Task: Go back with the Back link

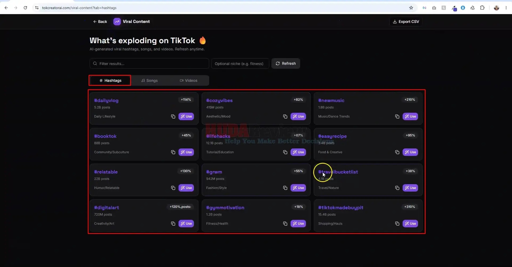Action: (100, 22)
